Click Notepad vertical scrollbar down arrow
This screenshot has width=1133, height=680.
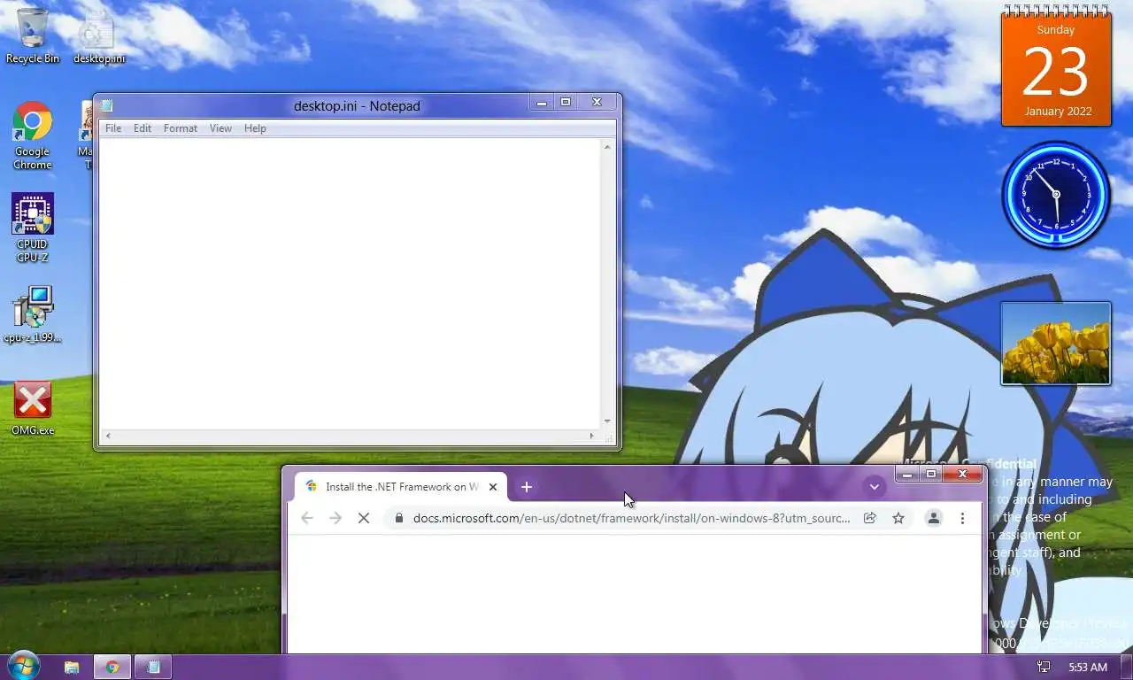pos(607,421)
